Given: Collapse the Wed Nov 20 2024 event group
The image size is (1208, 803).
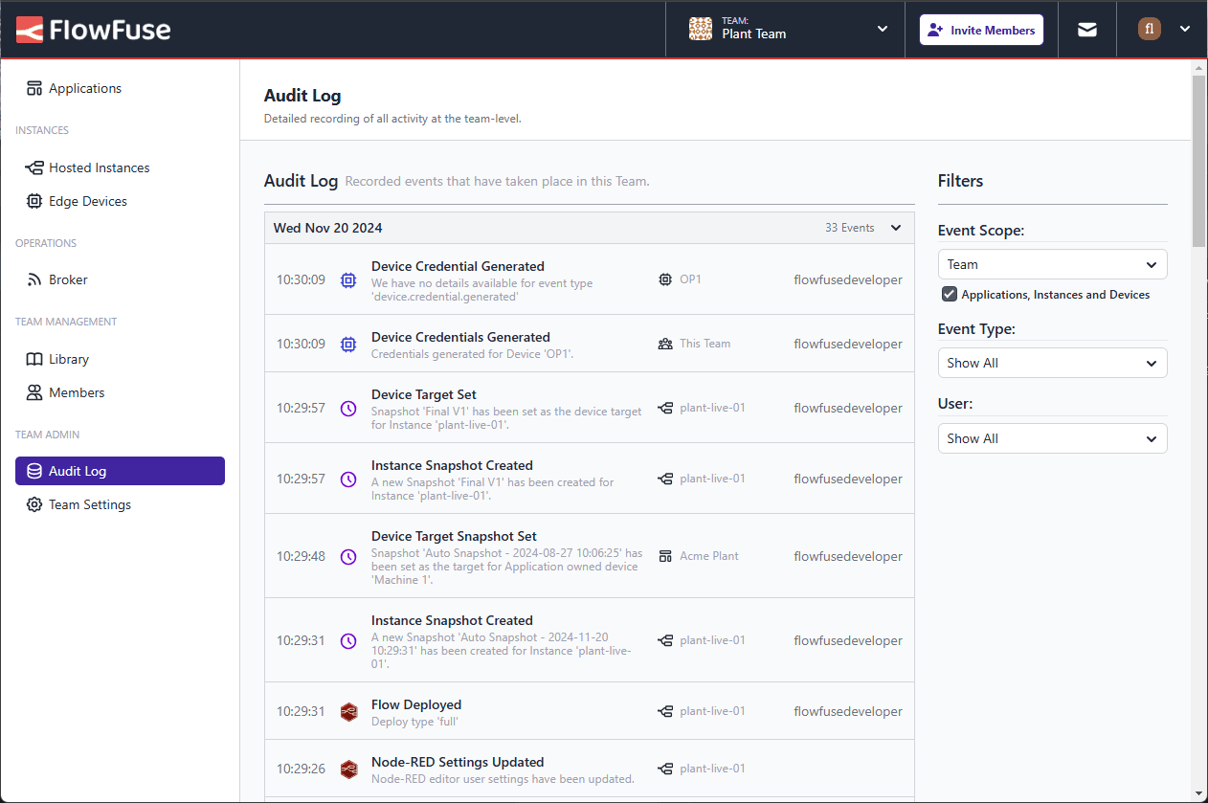Looking at the screenshot, I should click(x=895, y=228).
